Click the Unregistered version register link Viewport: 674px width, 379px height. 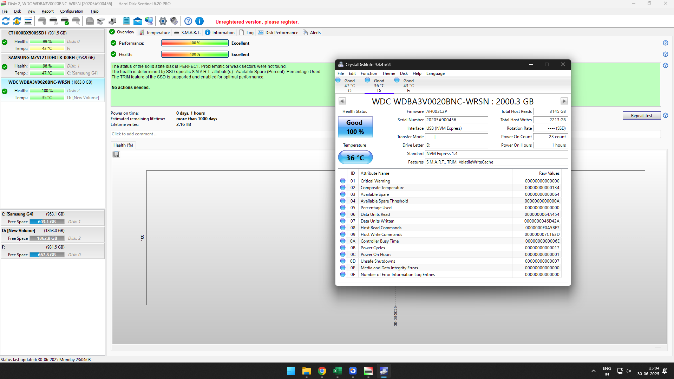[x=257, y=22]
